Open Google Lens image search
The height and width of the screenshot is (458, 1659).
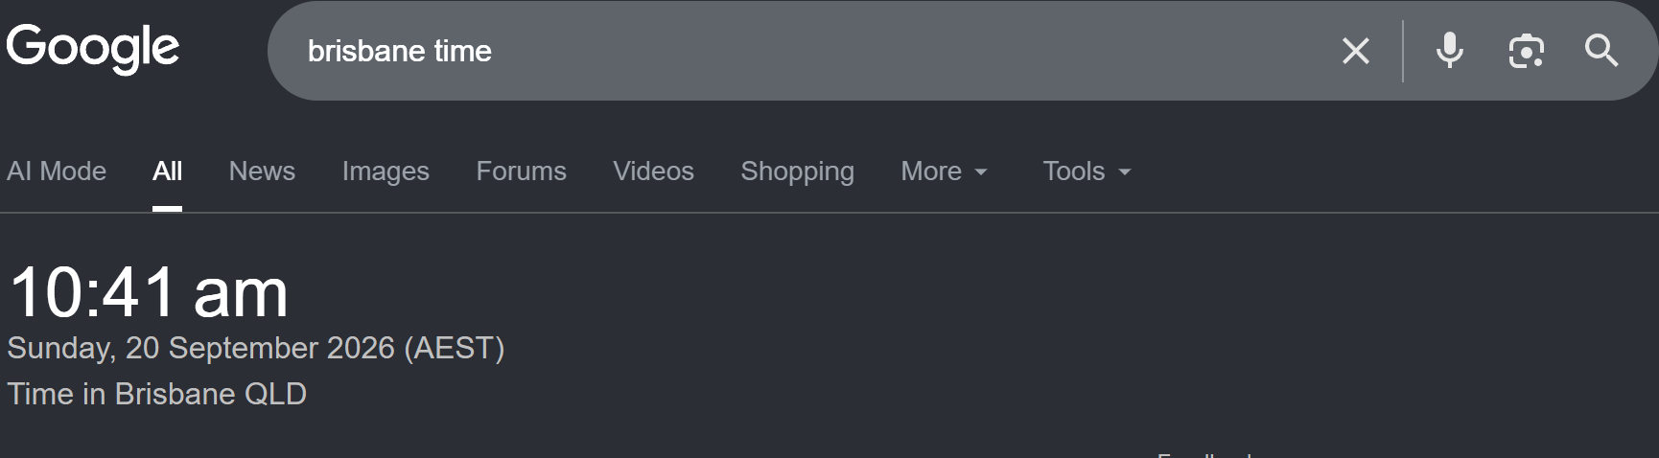tap(1526, 51)
